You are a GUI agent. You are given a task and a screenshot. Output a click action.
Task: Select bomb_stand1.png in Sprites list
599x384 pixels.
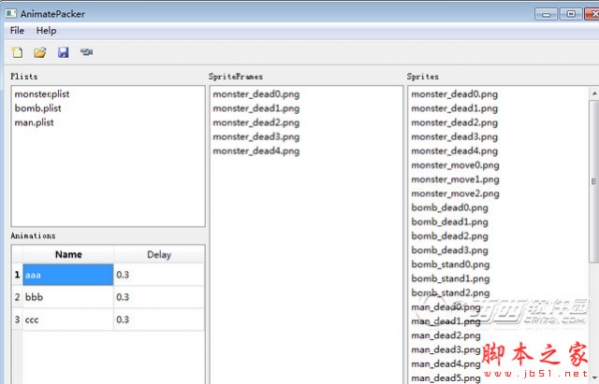(450, 278)
